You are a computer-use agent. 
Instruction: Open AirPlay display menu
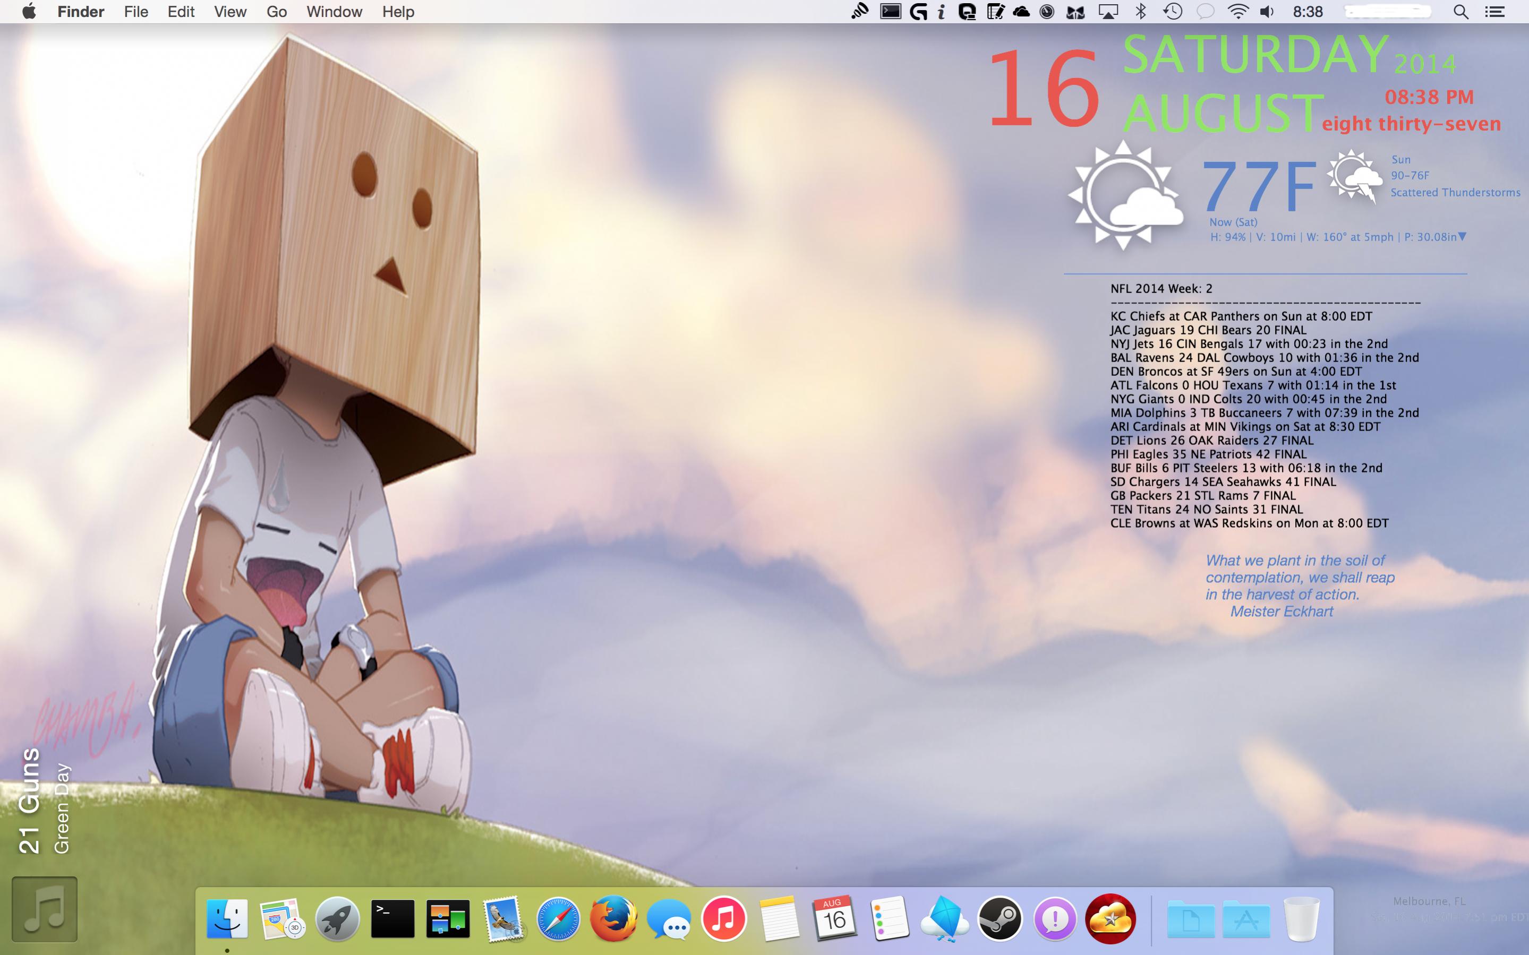(1107, 11)
